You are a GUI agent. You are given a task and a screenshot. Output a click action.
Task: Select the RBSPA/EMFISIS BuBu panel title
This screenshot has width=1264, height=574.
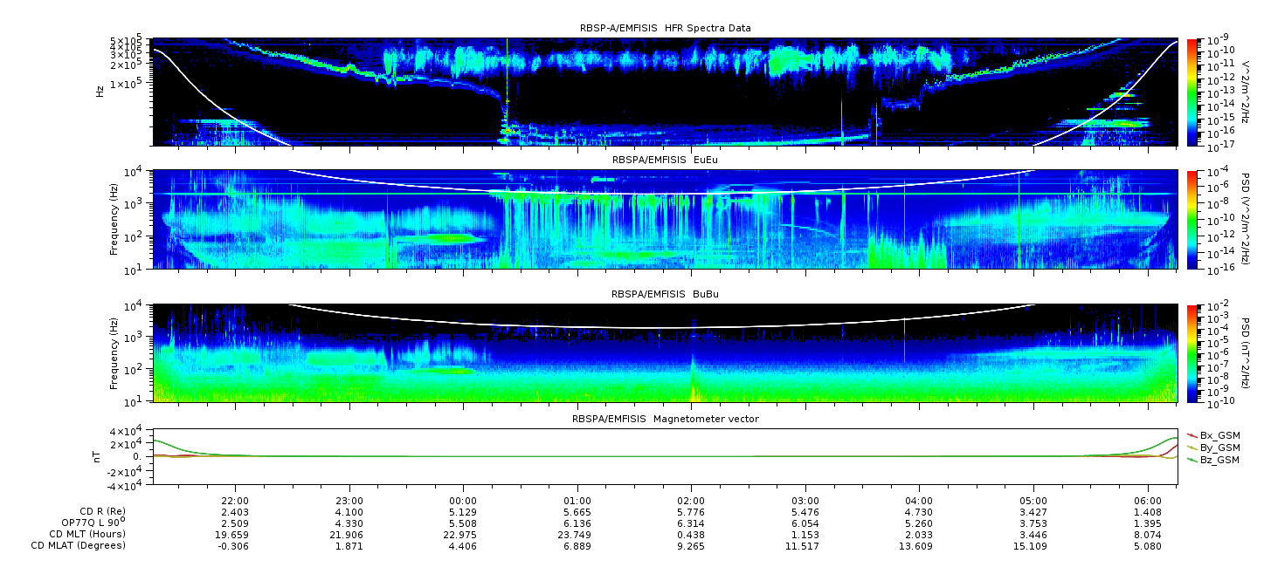665,295
